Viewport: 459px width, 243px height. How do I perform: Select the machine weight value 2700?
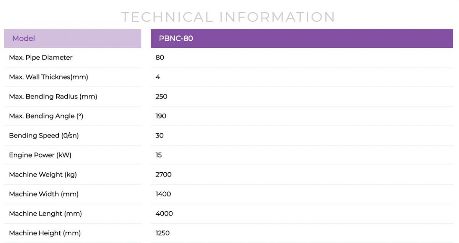tap(164, 175)
